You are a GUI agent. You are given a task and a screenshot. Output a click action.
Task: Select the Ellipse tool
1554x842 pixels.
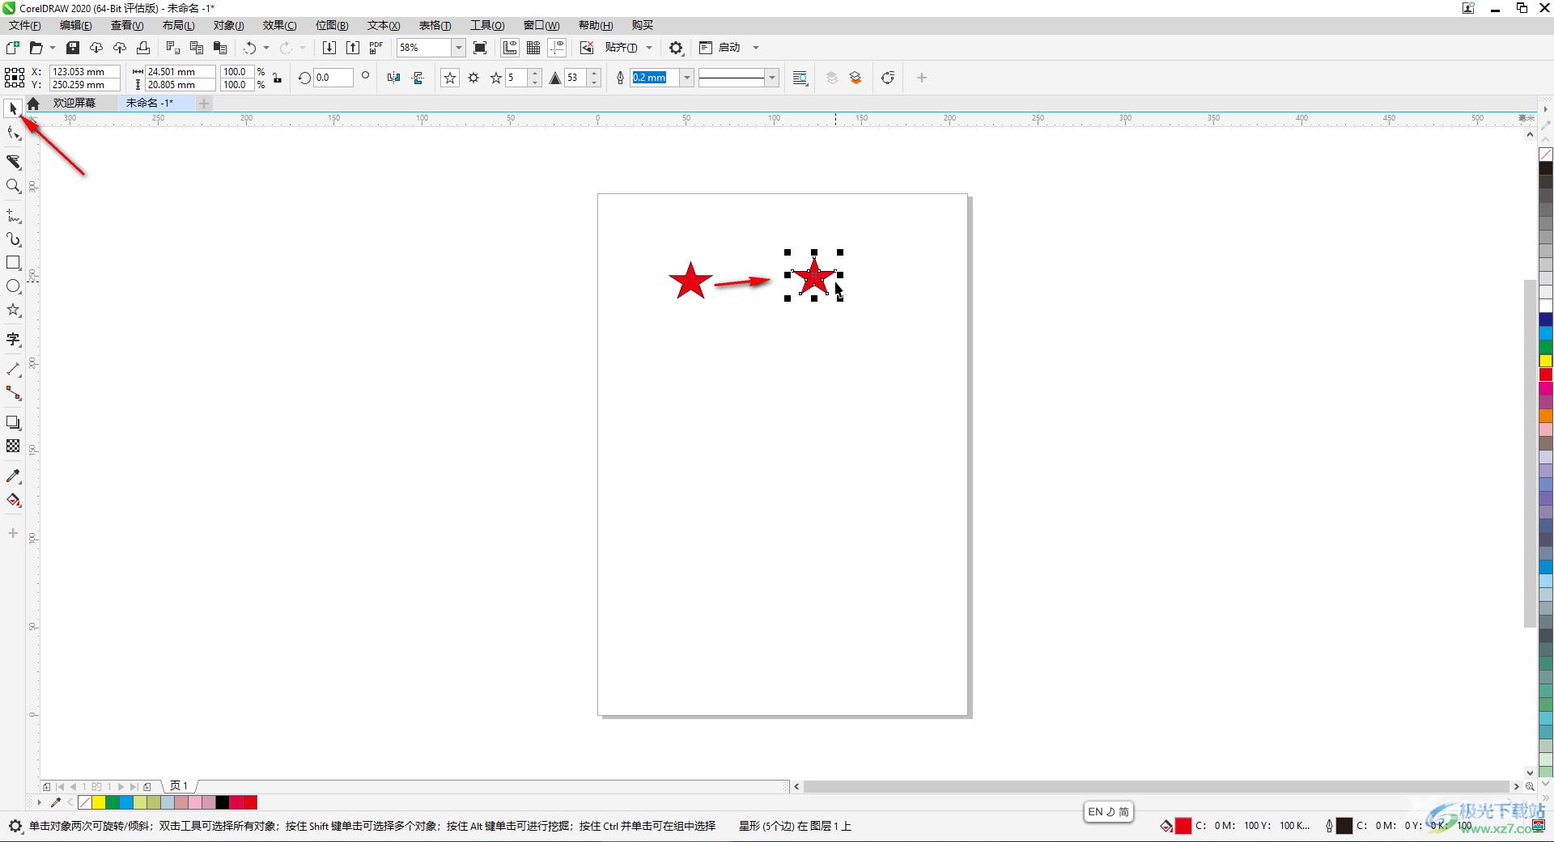point(13,286)
